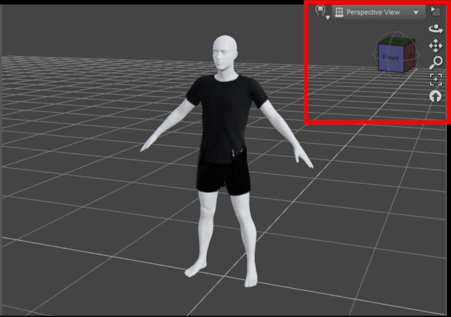Viewport: 451px width, 317px height.
Task: Select the Orbit camera tool
Action: (435, 29)
